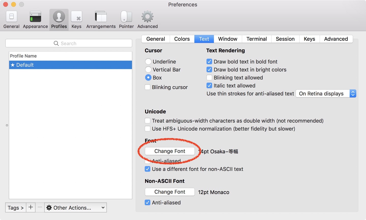
Task: Select Vertical Bar cursor option
Action: click(x=148, y=70)
